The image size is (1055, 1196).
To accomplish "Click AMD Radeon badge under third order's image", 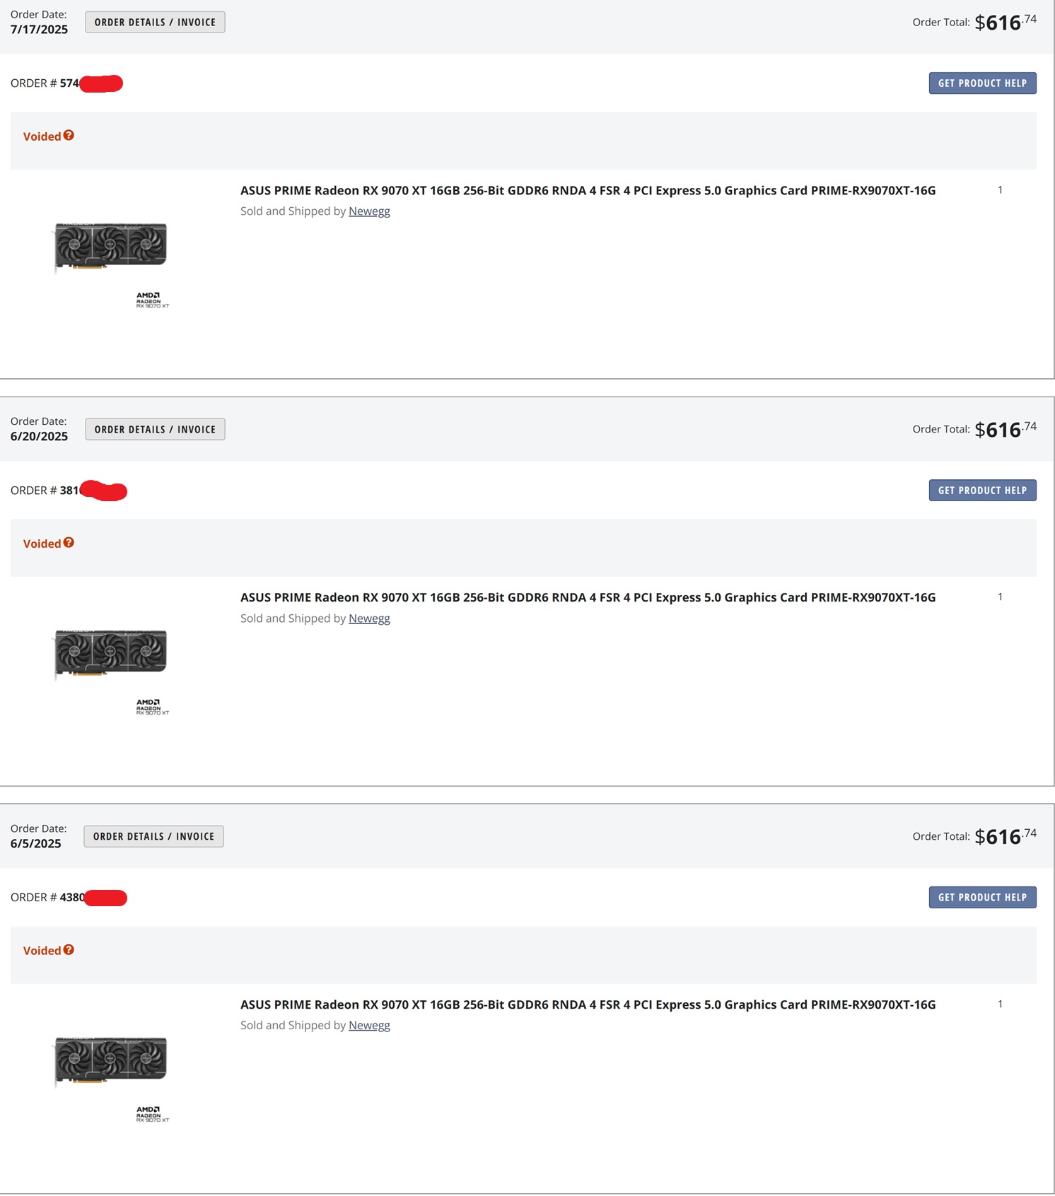I will [x=152, y=1115].
